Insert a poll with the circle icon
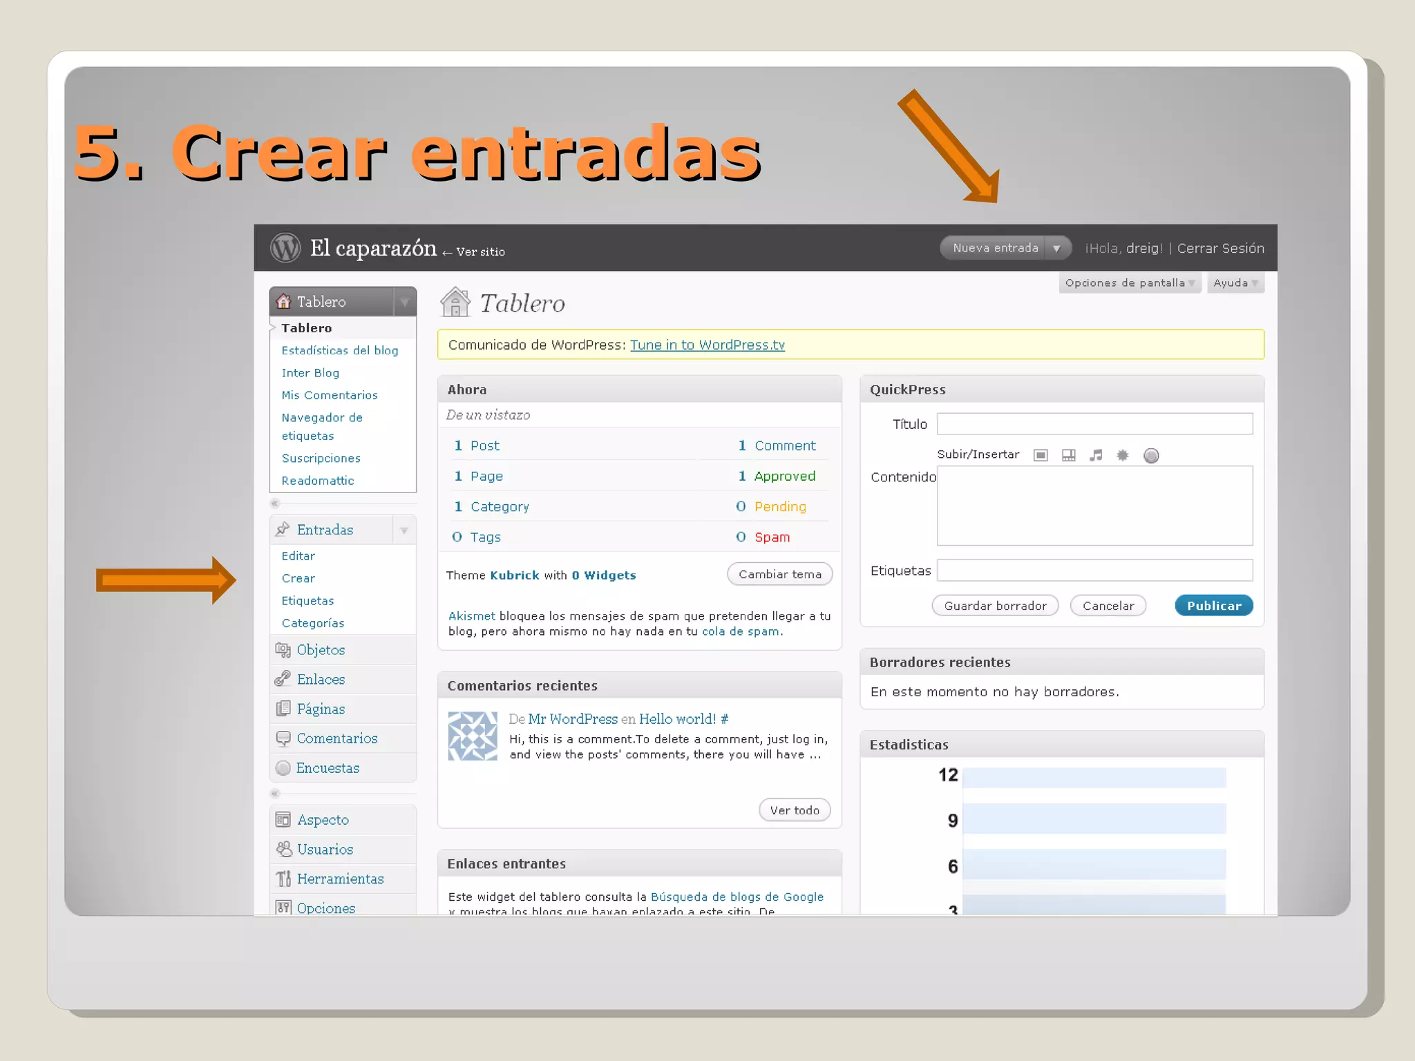Screen dimensions: 1415x1061 (x=1151, y=455)
